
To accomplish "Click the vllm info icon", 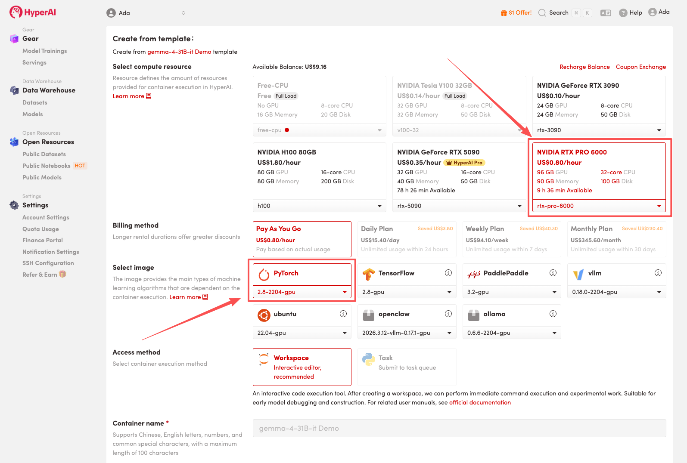I will click(x=658, y=273).
